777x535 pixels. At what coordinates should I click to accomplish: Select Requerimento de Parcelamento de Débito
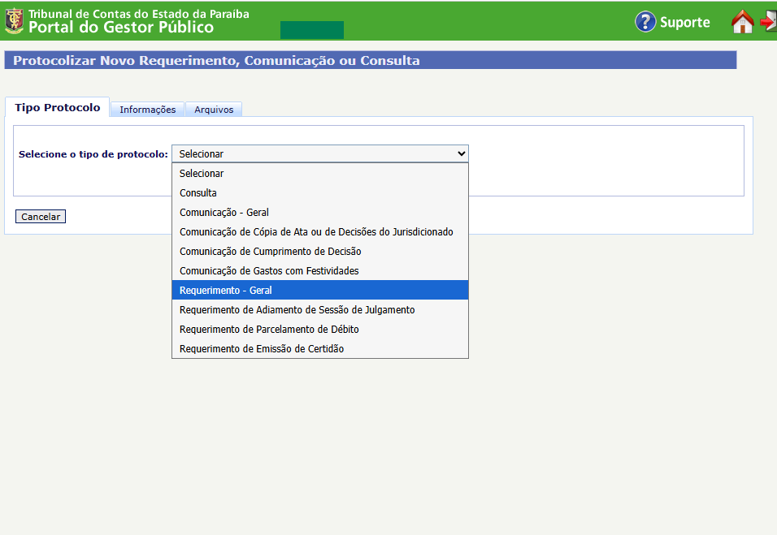(320, 329)
